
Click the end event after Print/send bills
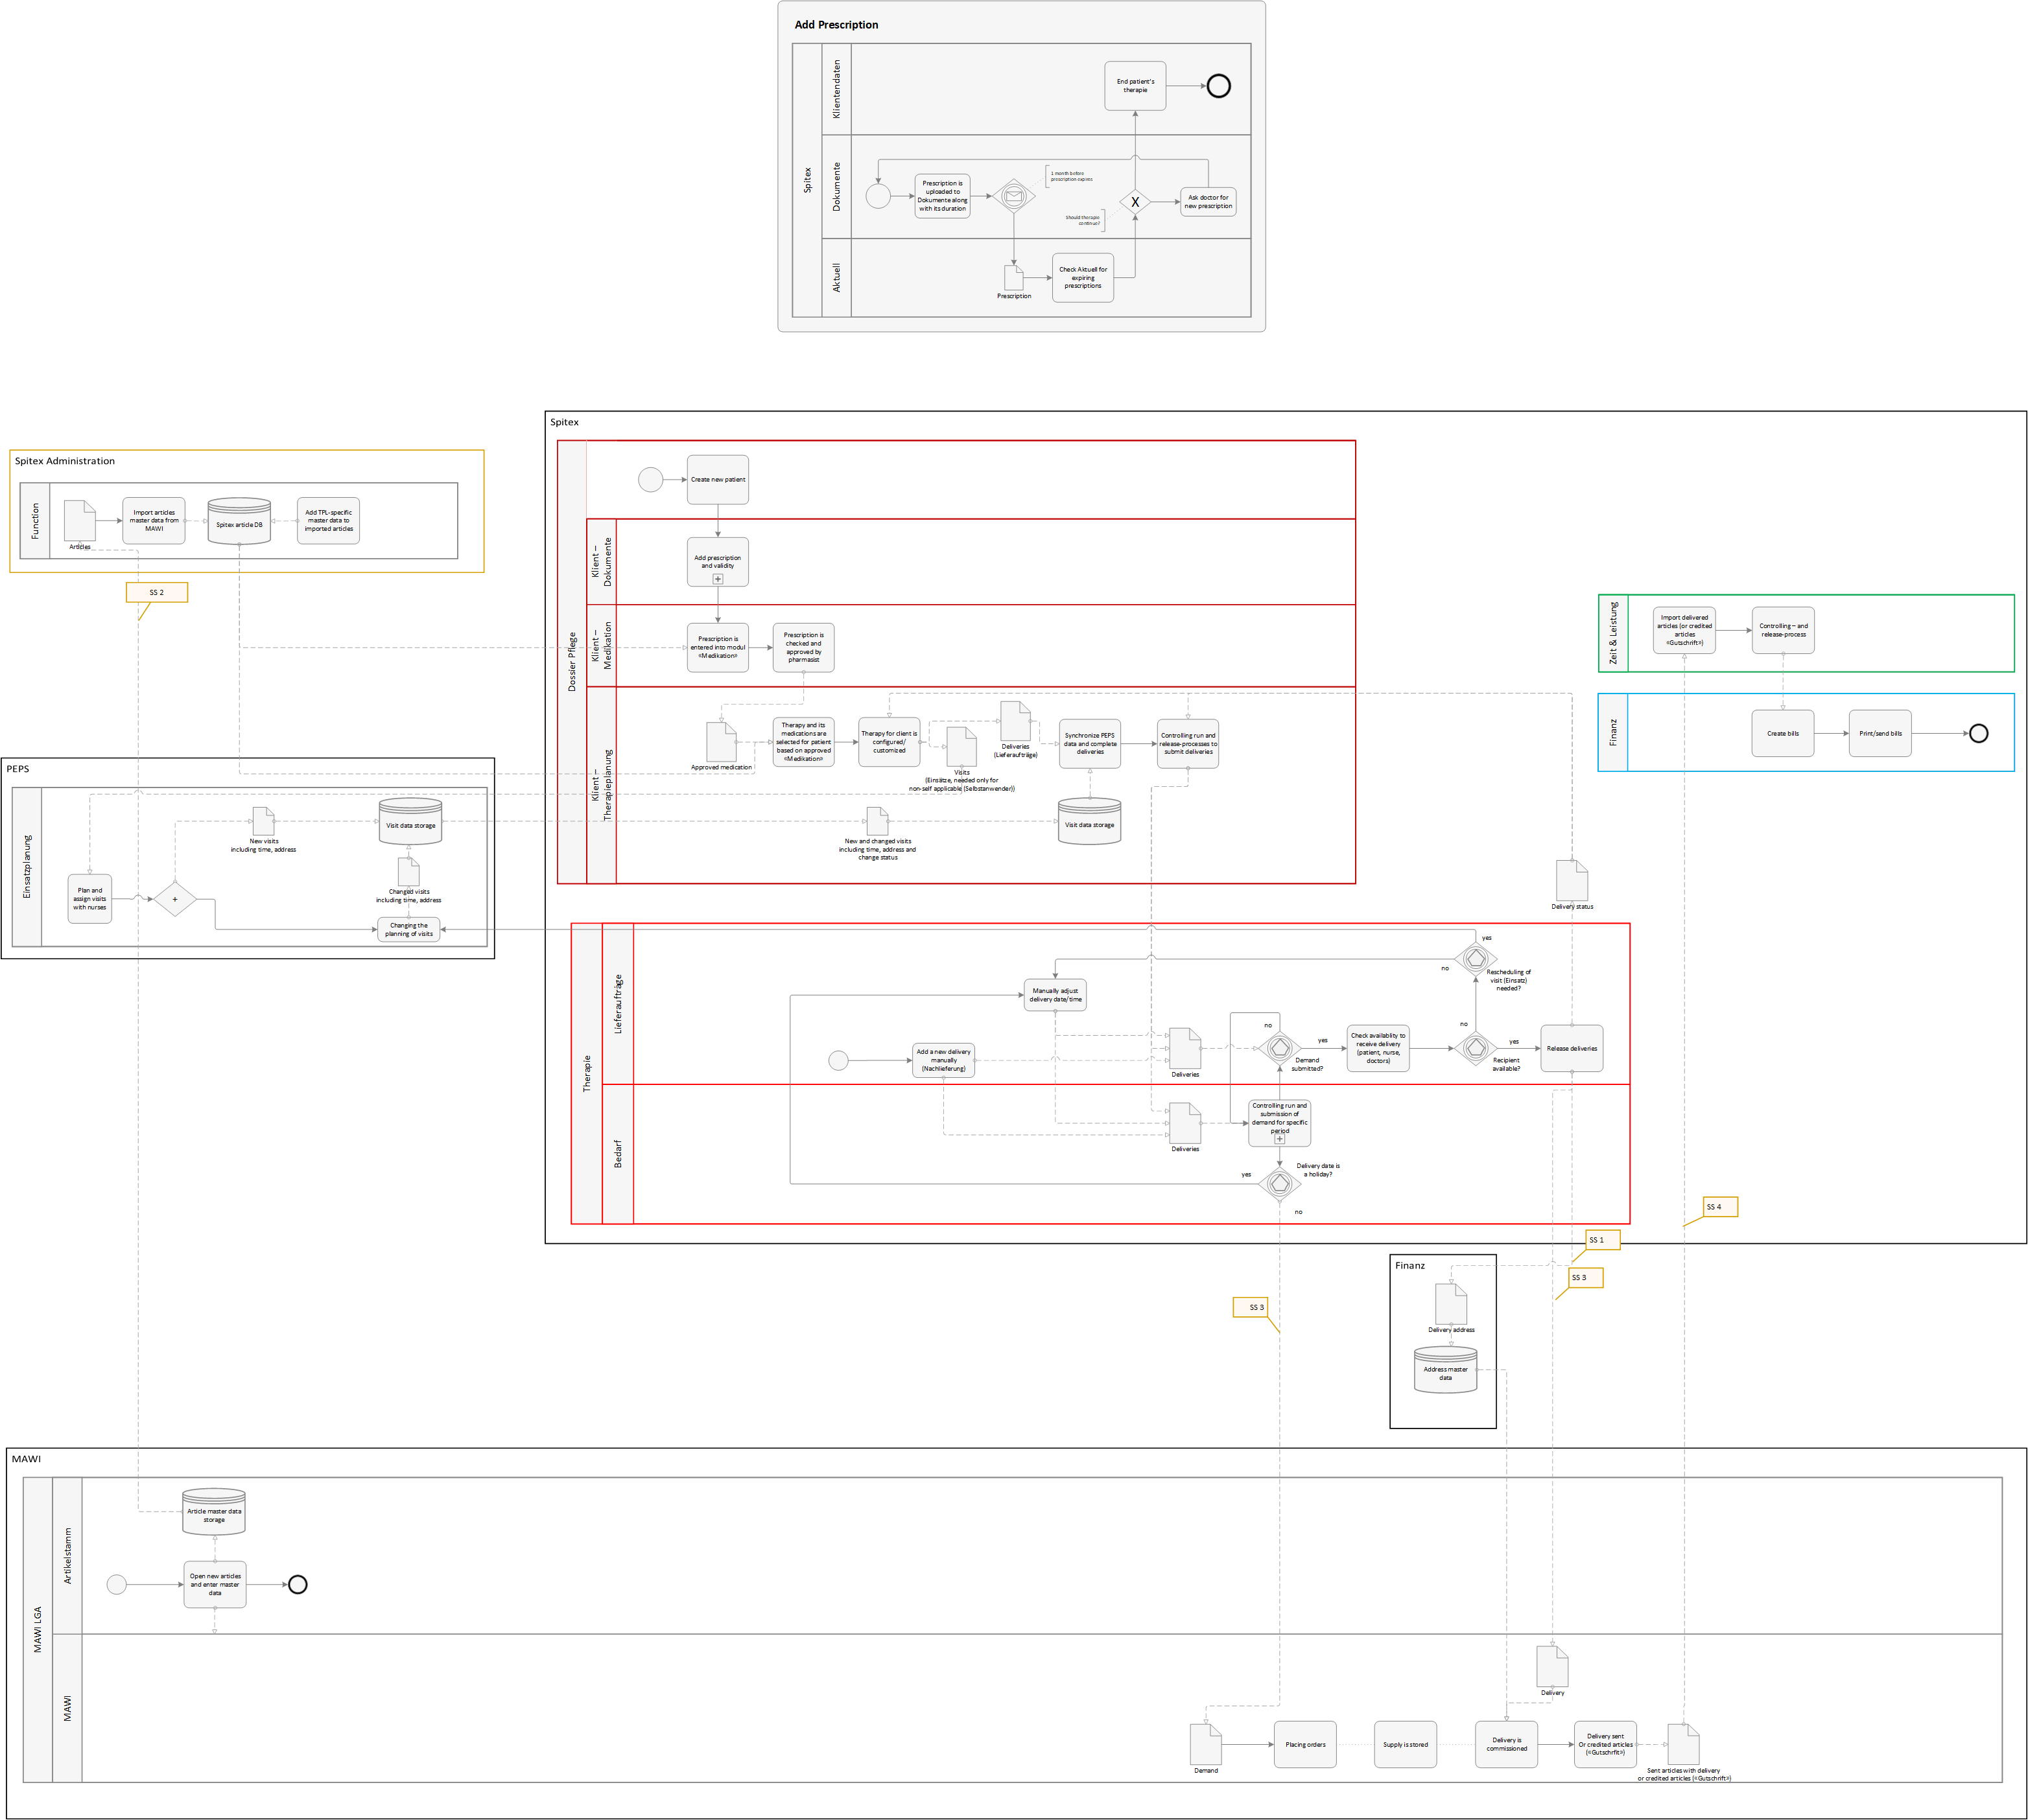pyautogui.click(x=1978, y=734)
